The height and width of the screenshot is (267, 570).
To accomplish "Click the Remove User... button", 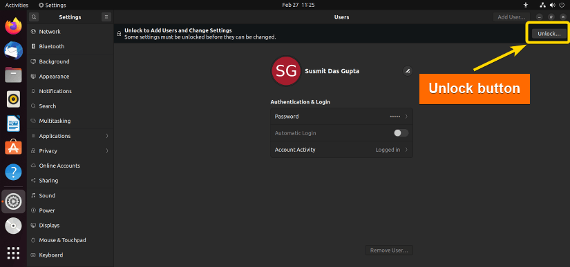I will (x=389, y=250).
